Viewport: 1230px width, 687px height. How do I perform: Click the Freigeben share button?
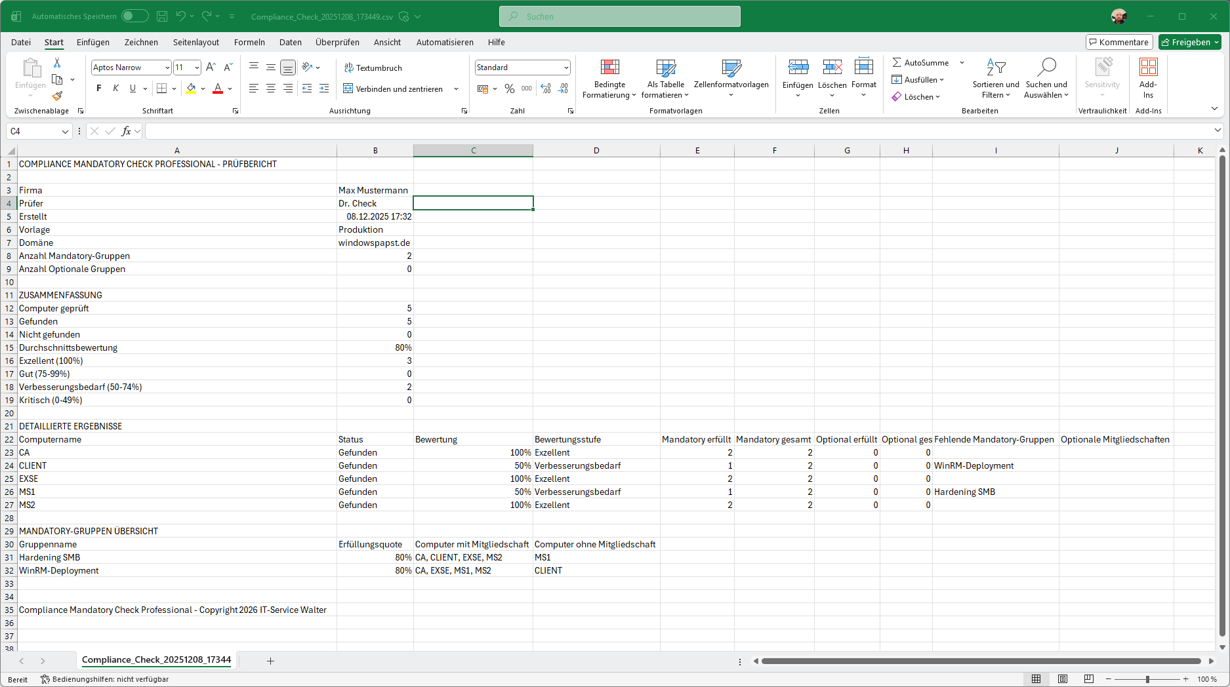(1185, 42)
